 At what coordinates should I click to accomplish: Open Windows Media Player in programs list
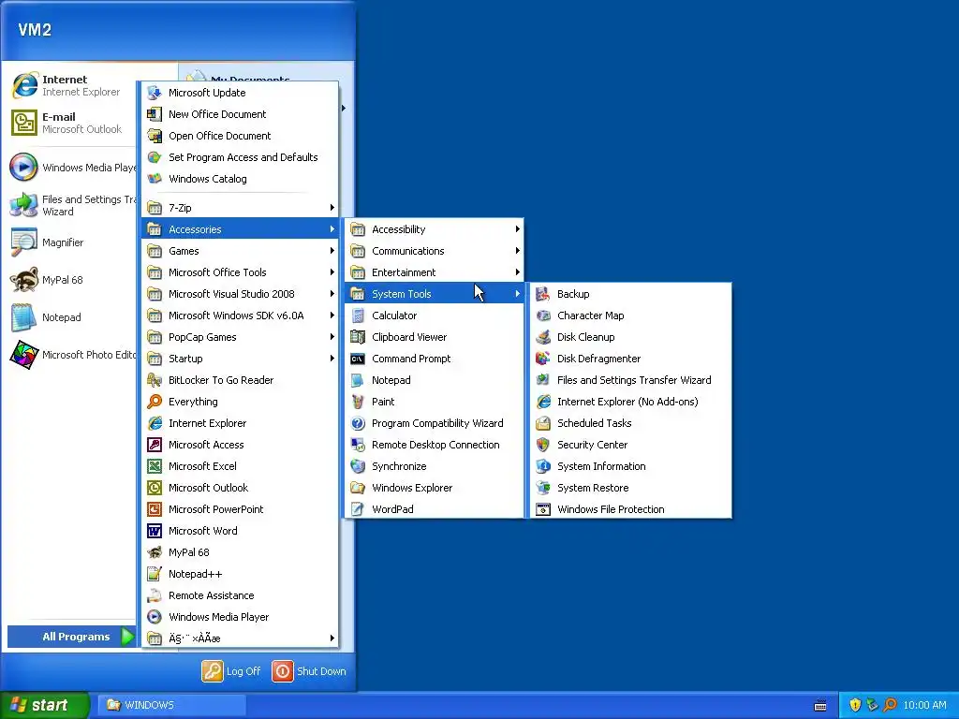coord(241,617)
